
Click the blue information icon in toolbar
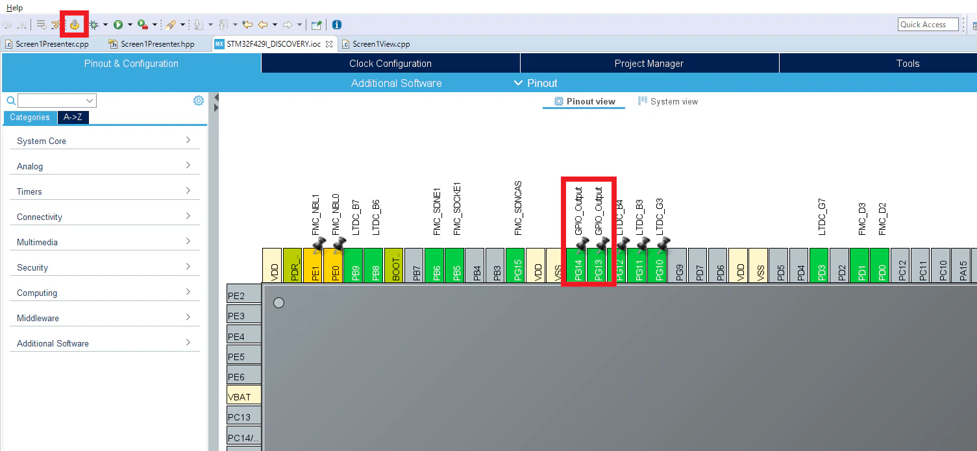337,25
